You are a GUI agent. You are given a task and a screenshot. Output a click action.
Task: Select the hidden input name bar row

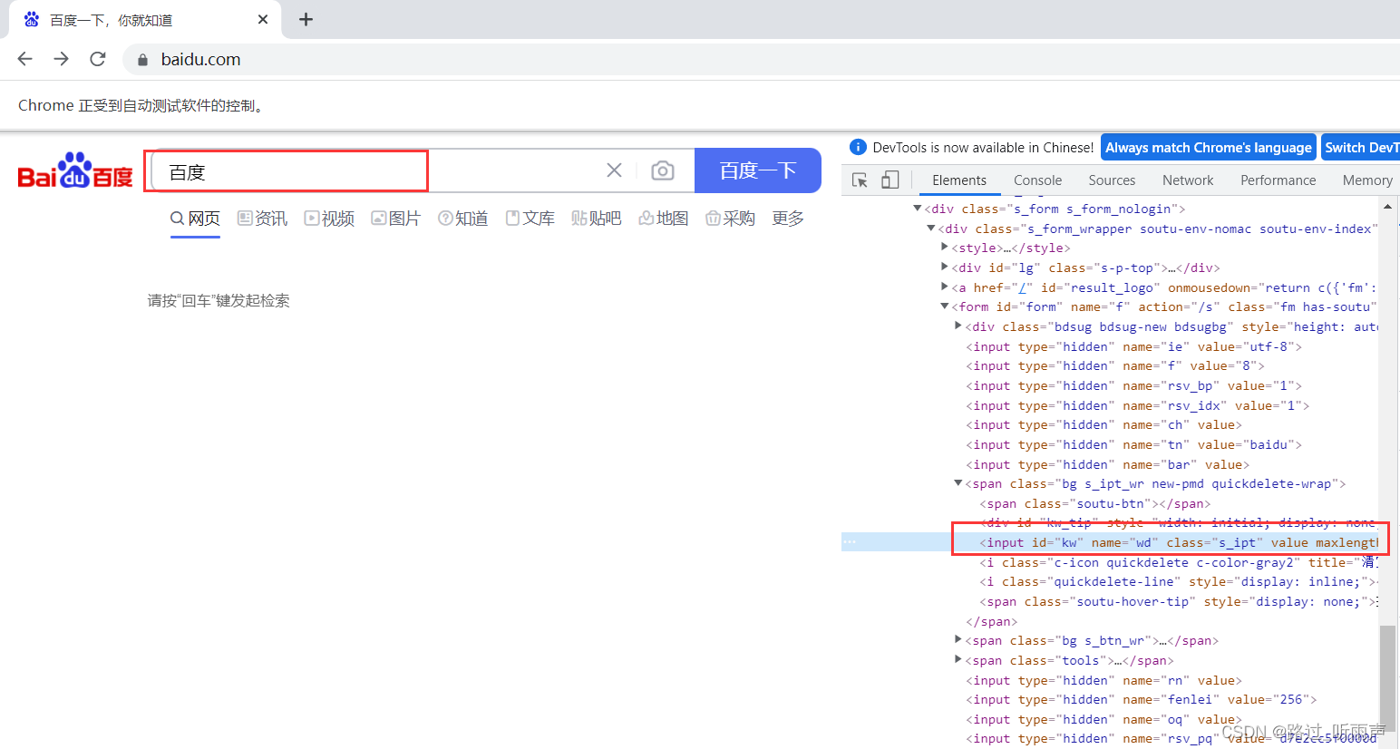point(1107,464)
